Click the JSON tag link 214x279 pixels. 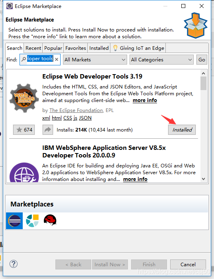[85, 118]
